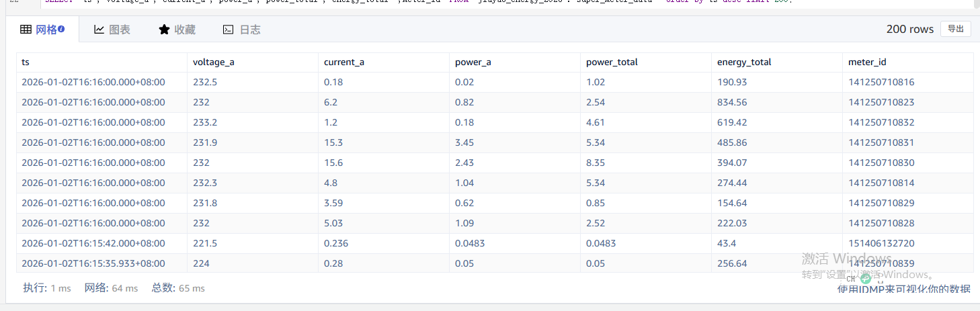Click the grid table icon on 网格 tab
Image resolution: width=980 pixels, height=311 pixels.
tap(26, 30)
